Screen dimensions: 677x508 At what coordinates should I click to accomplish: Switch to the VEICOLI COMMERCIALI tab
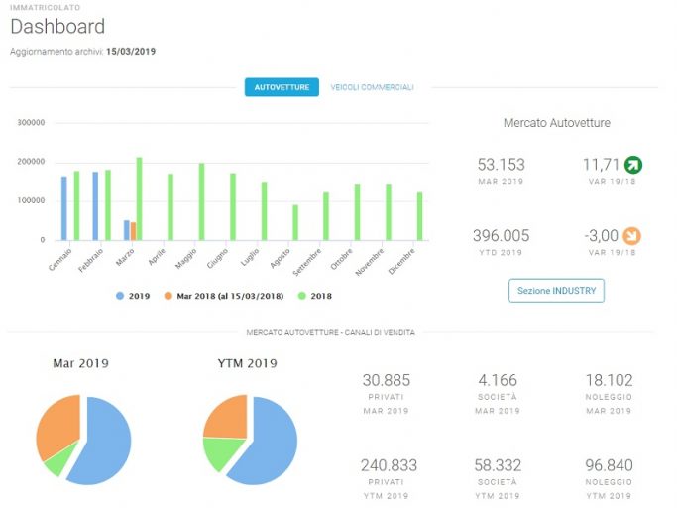(372, 87)
